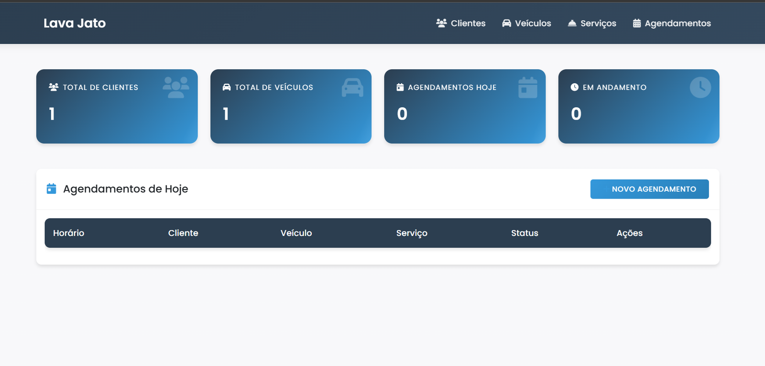Open the Clientes navigation link
Screen dimensions: 765x366
pos(461,23)
